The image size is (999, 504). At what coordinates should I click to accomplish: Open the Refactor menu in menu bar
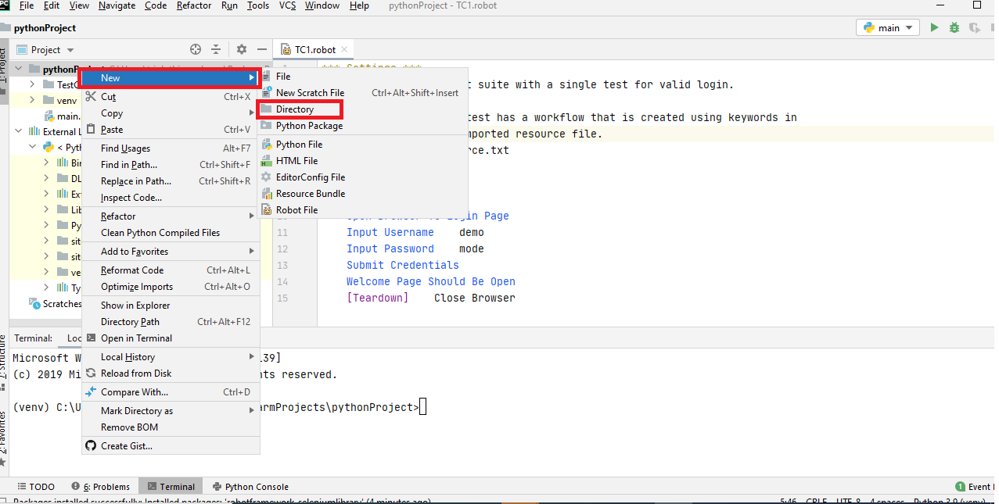pyautogui.click(x=194, y=5)
